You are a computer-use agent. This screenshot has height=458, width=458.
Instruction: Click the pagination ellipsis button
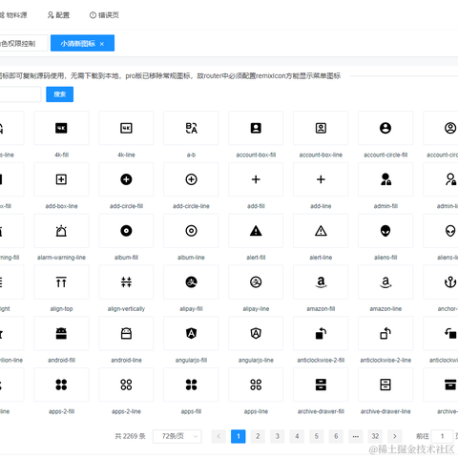[356, 436]
